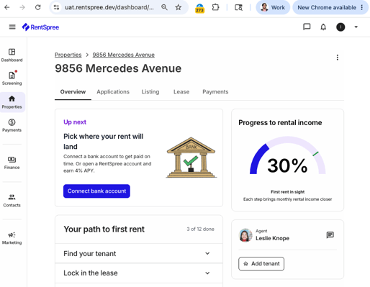Click the 30% progress gauge

[x=287, y=156]
